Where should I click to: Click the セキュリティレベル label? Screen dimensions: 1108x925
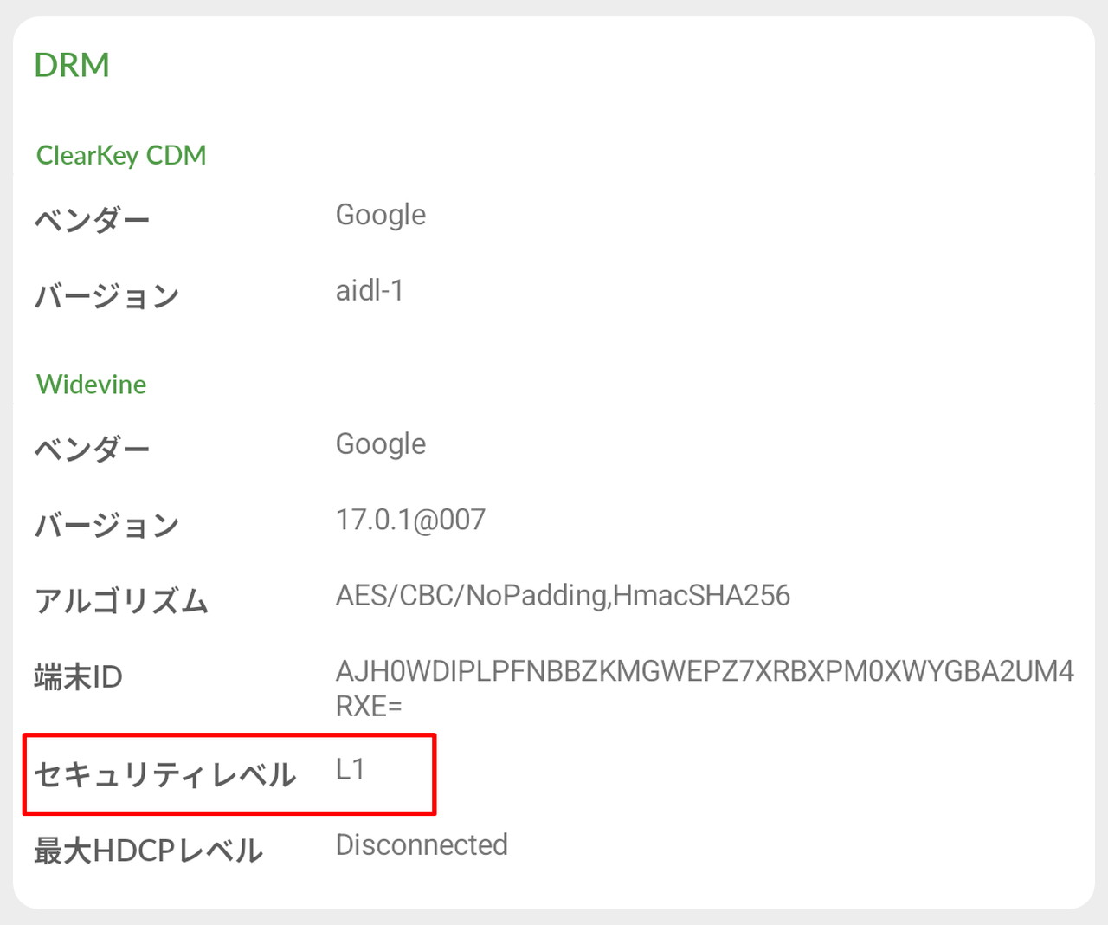[x=165, y=774]
